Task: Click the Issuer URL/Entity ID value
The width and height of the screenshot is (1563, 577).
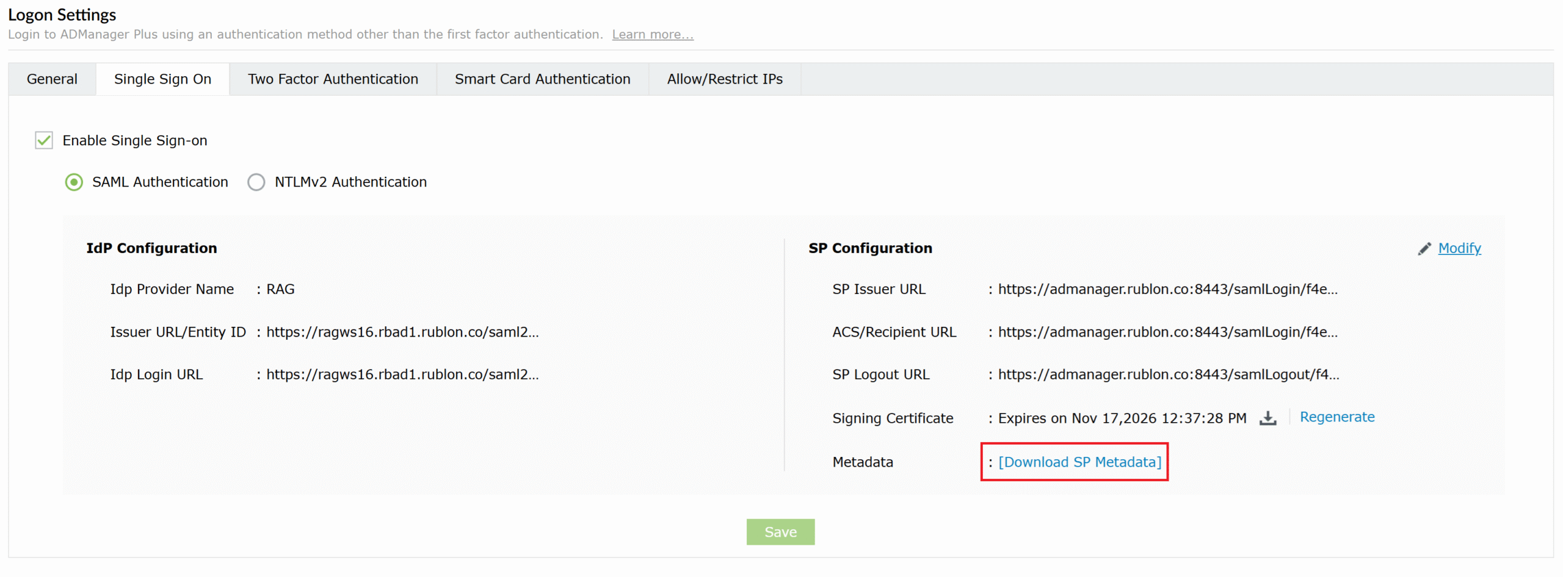Action: click(402, 332)
